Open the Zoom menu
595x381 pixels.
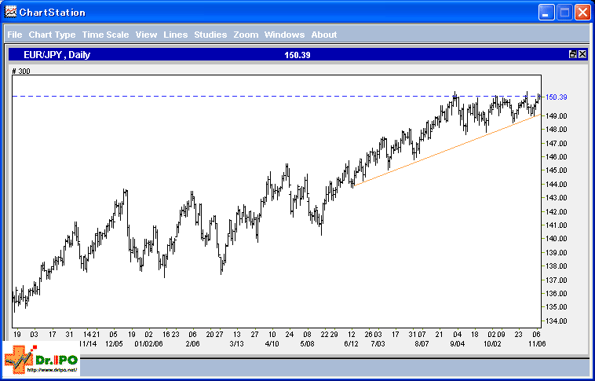(246, 35)
